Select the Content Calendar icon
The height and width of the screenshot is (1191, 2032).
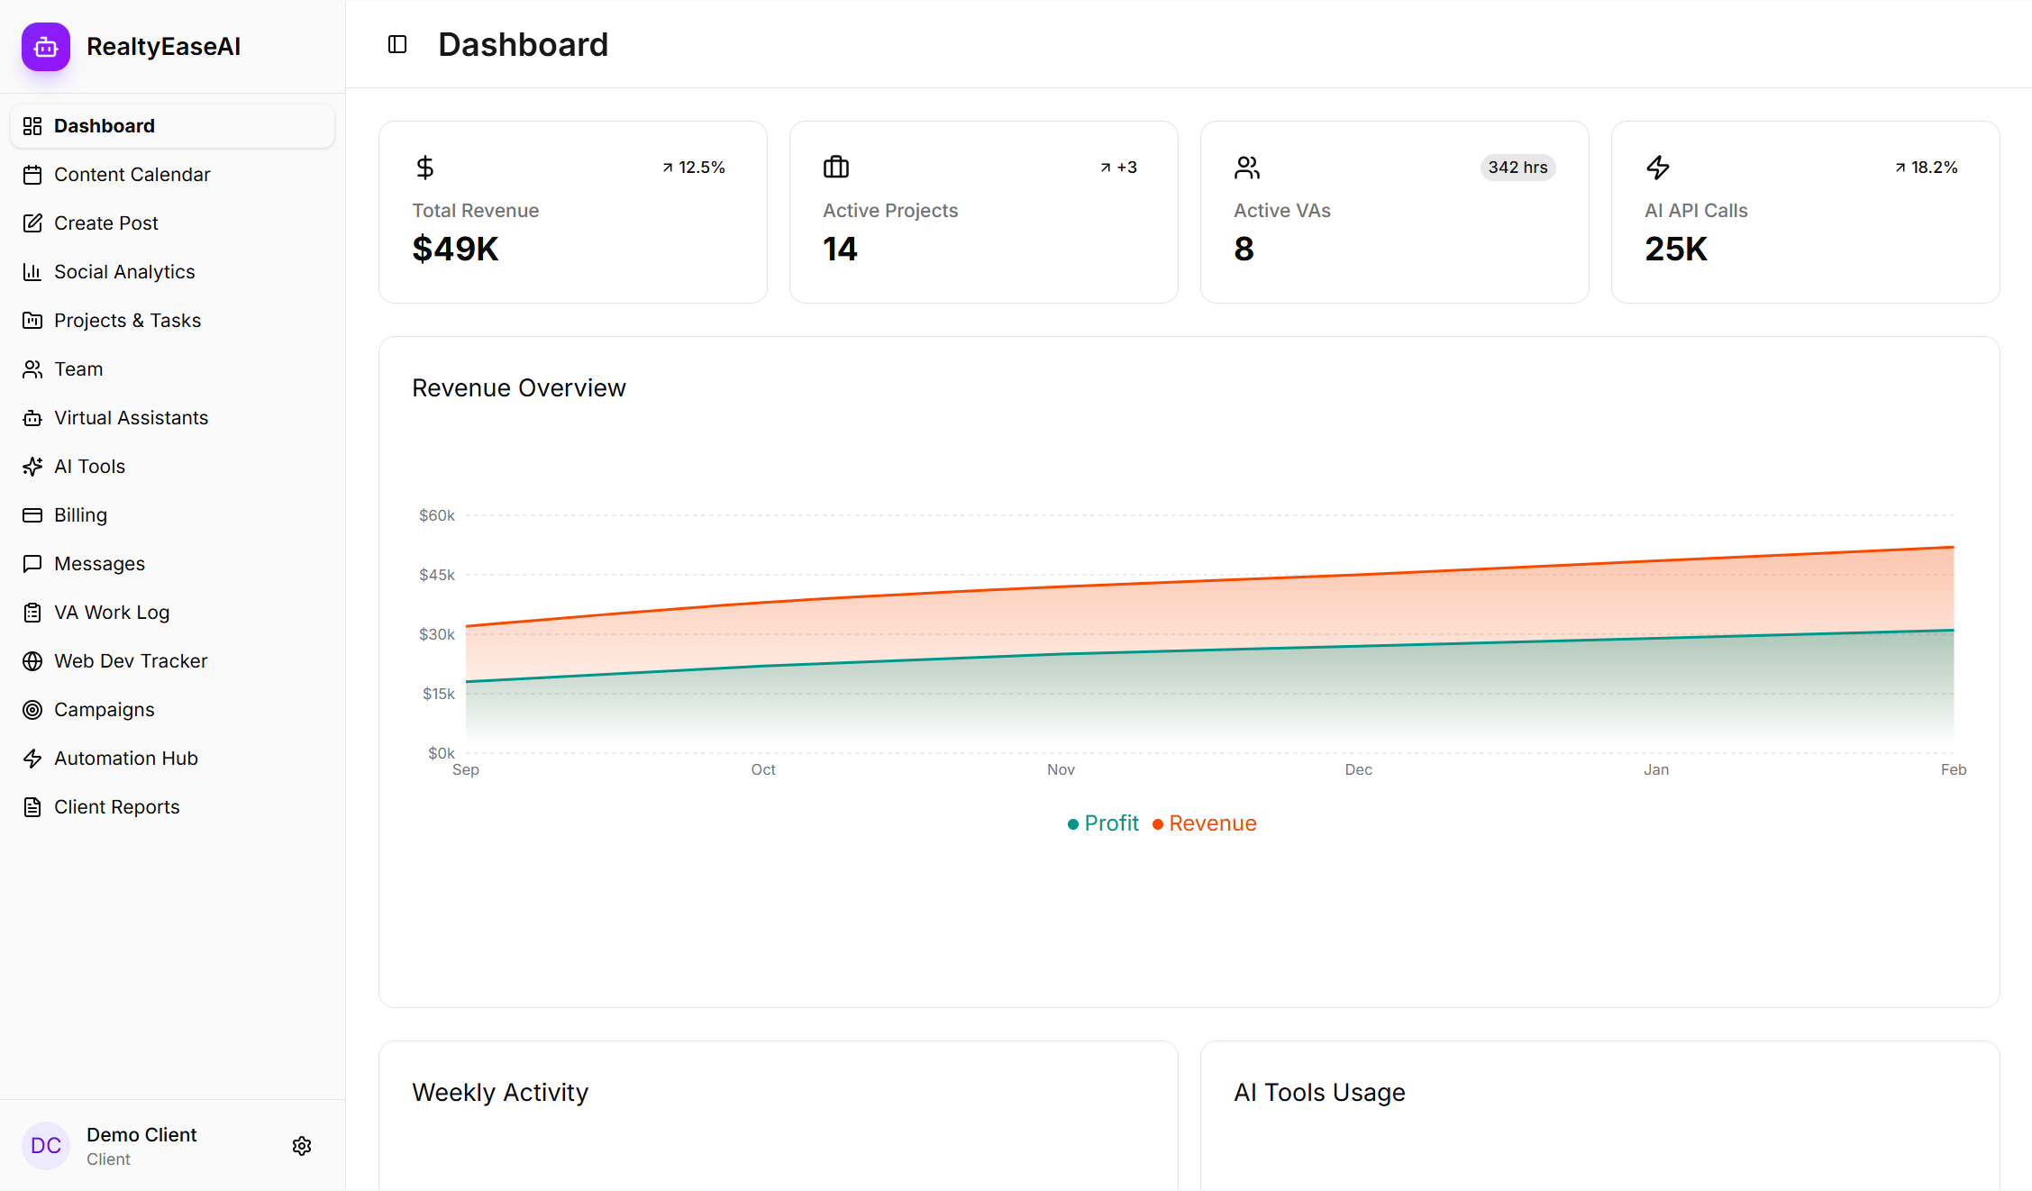32,174
